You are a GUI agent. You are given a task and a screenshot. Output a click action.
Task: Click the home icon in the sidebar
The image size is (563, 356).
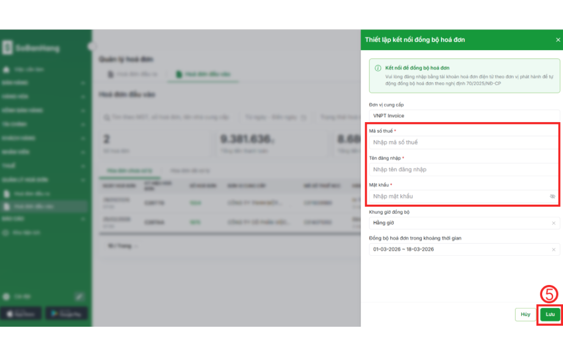[x=7, y=70]
